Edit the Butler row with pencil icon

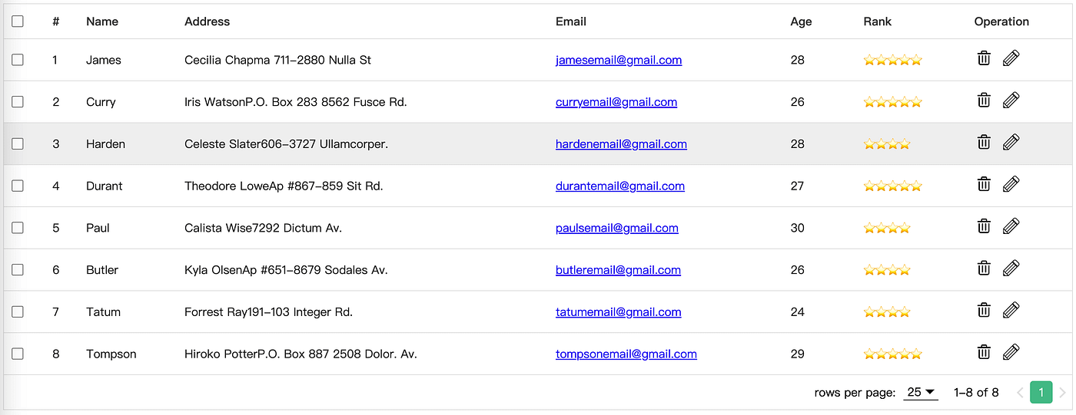[x=1011, y=268]
